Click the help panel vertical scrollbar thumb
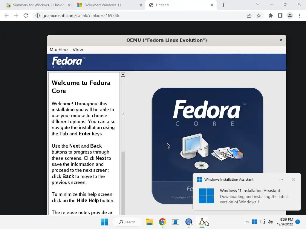306x229 pixels. [123, 114]
